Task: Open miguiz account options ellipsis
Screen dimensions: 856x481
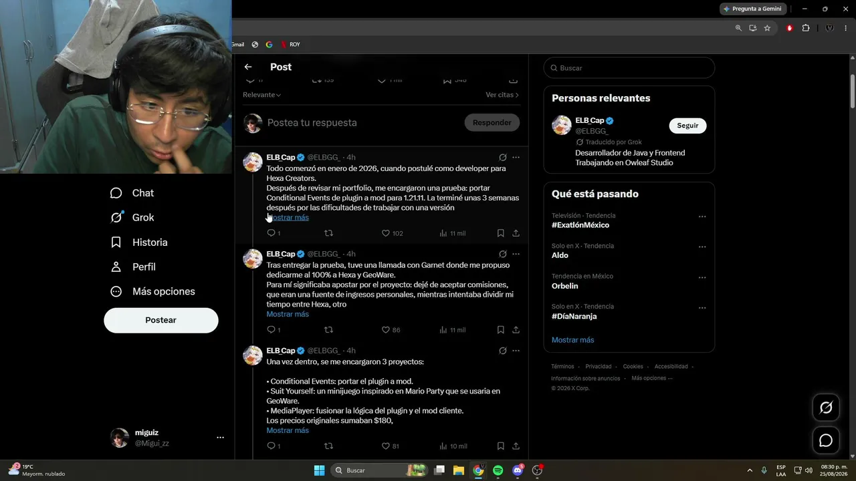Action: click(x=220, y=438)
